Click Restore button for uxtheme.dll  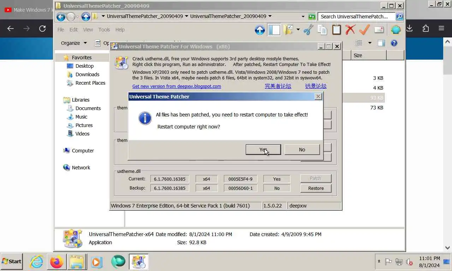[316, 188]
